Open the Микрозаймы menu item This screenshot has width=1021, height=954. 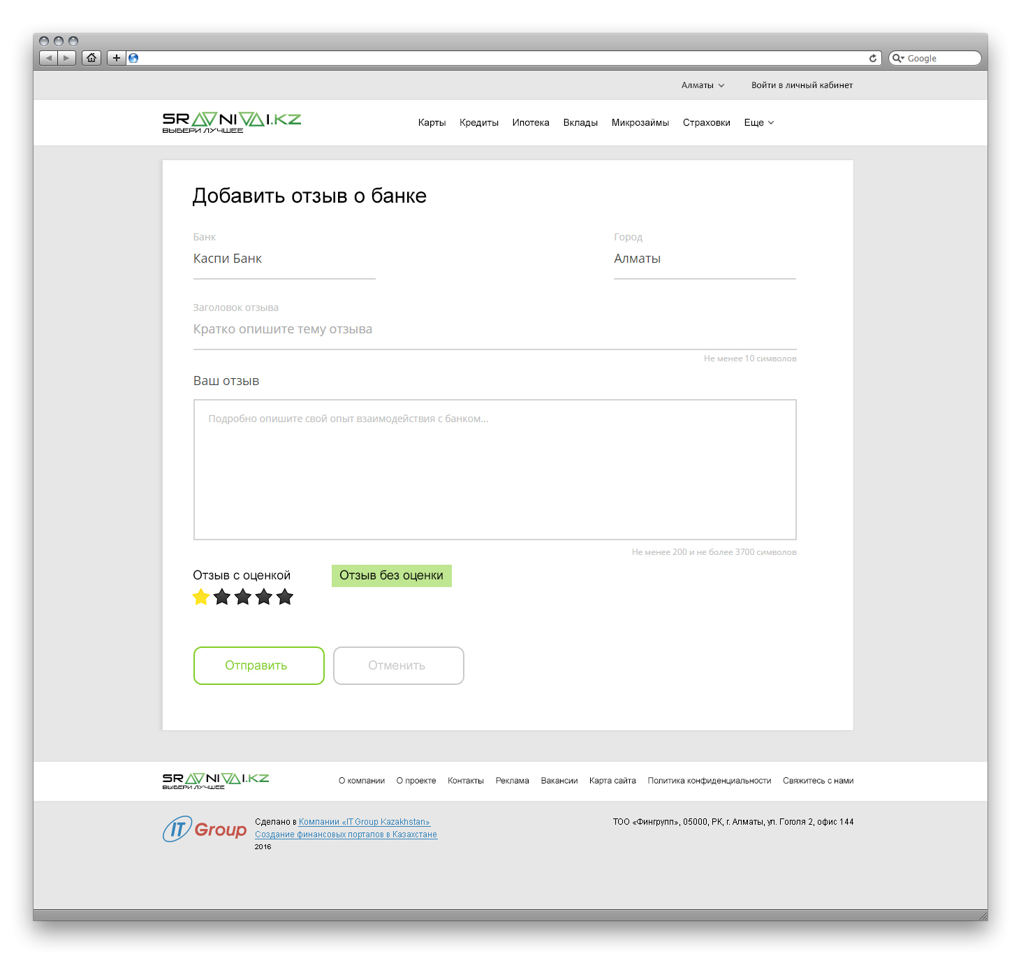(x=640, y=122)
